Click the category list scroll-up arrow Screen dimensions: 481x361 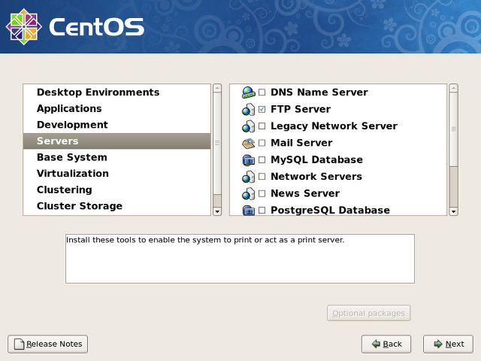[x=217, y=88]
